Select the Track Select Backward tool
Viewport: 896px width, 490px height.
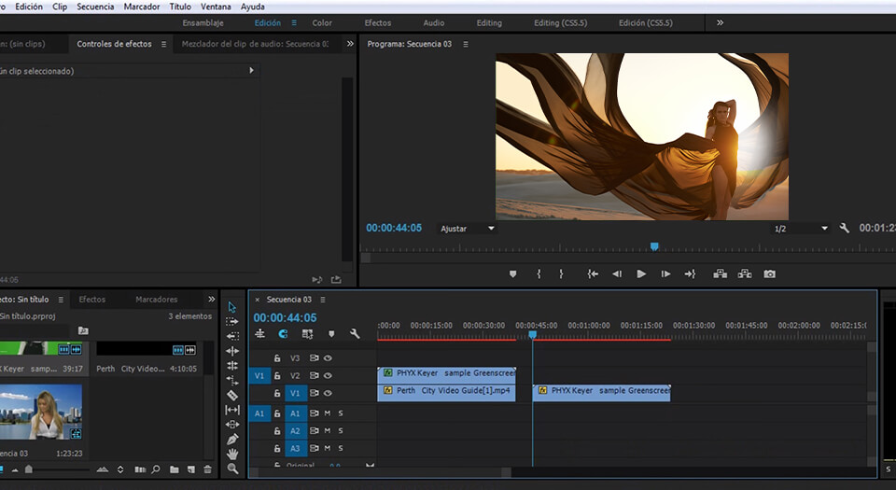click(x=232, y=336)
